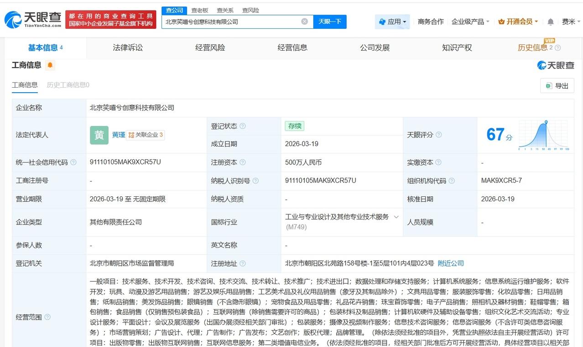This screenshot has width=583, height=347.
Task: Open the 附近公司 link next to registered address
Action: click(x=450, y=263)
